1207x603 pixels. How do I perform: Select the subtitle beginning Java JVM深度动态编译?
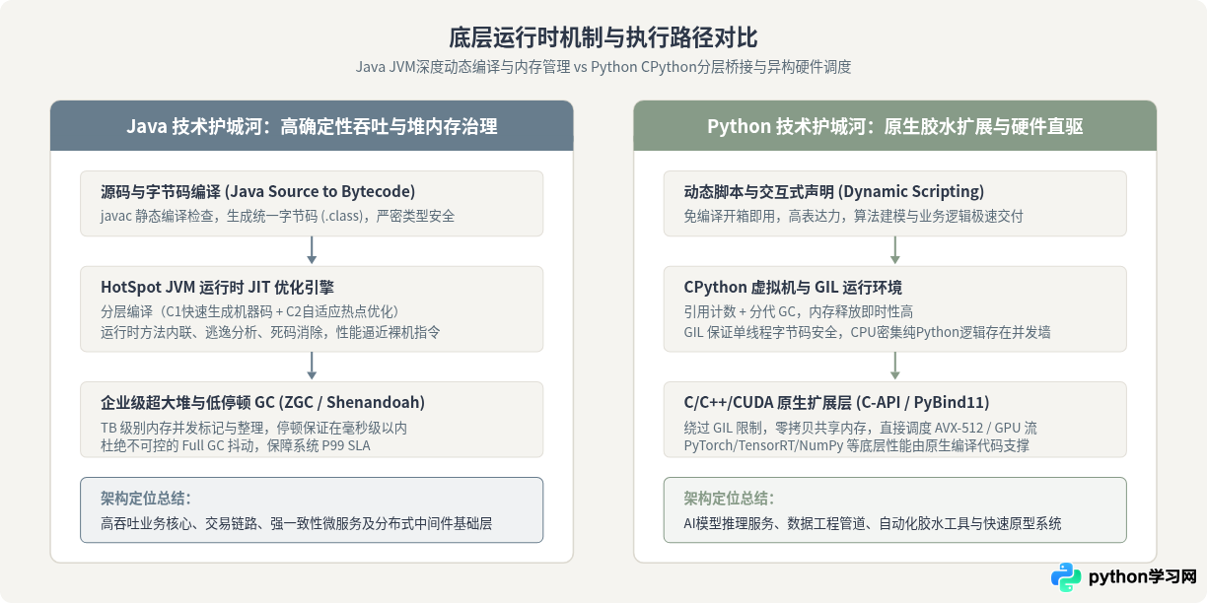[x=603, y=68]
